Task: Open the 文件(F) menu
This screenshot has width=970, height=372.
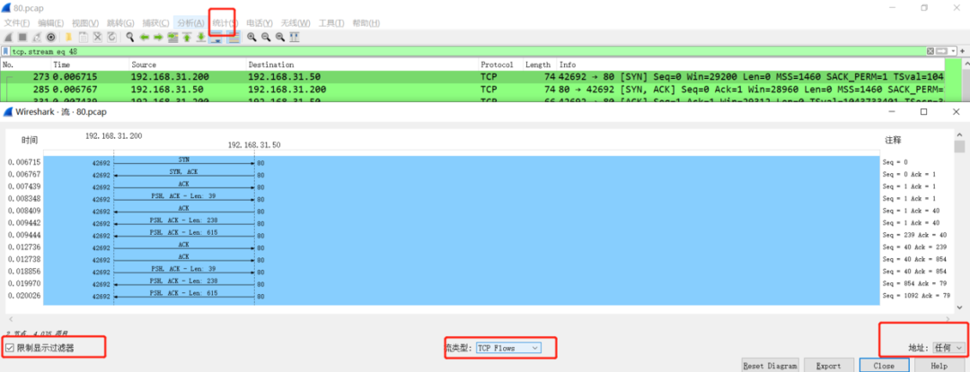Action: coord(17,22)
